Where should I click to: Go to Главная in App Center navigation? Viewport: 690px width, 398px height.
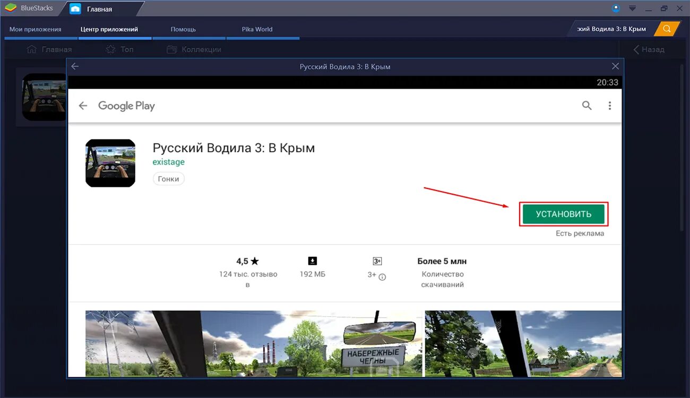pos(49,49)
